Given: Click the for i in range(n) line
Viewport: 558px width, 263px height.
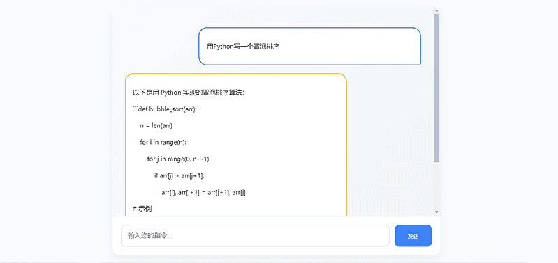Looking at the screenshot, I should click(163, 143).
